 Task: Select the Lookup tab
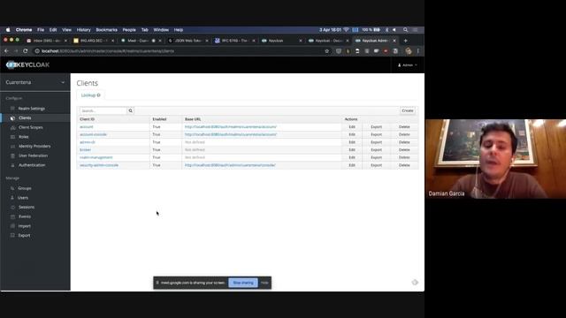(90, 95)
